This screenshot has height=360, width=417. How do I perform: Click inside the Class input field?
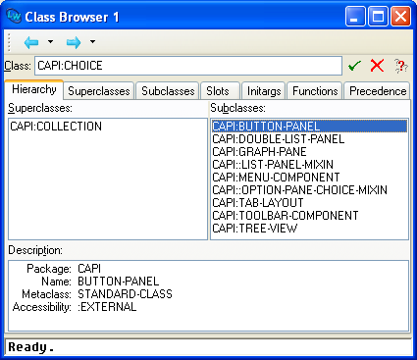pos(188,66)
